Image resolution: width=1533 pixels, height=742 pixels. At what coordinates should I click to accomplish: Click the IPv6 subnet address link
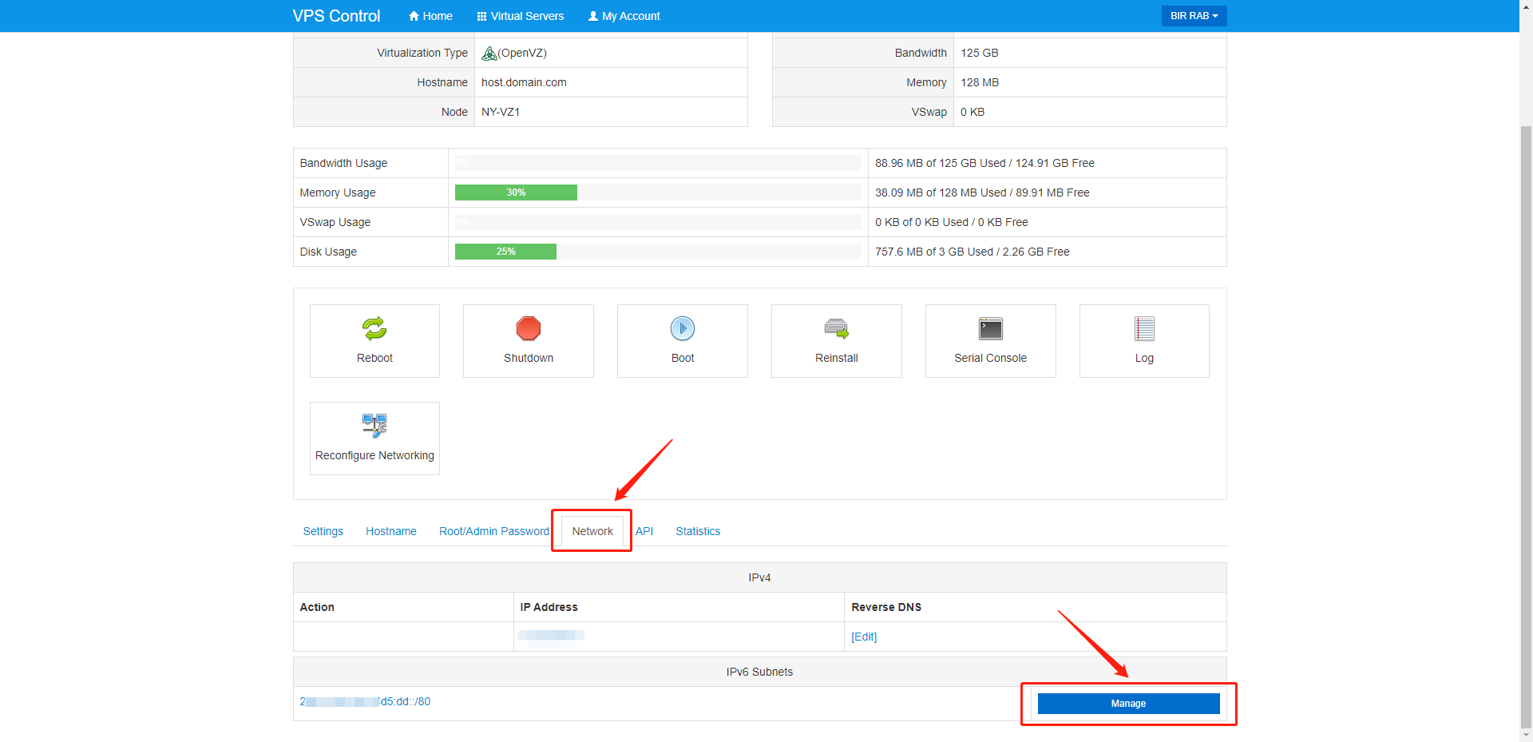(365, 701)
